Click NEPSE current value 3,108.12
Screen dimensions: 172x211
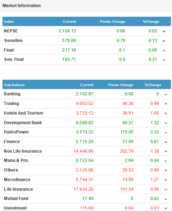(67, 31)
